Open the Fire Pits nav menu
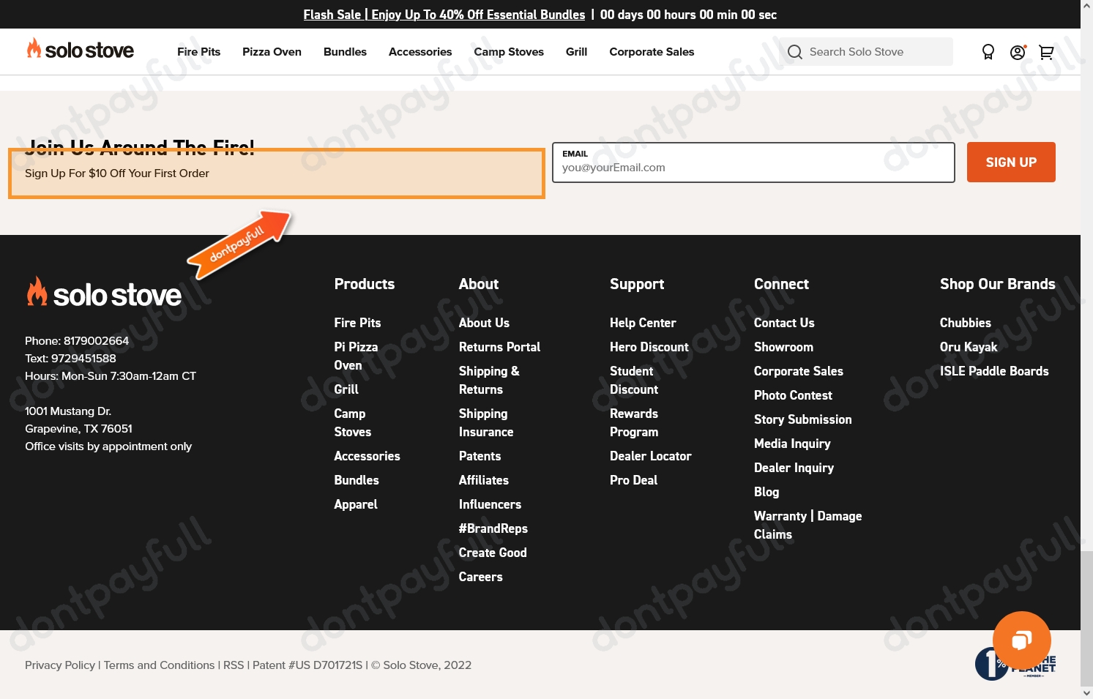1093x699 pixels. pyautogui.click(x=198, y=52)
